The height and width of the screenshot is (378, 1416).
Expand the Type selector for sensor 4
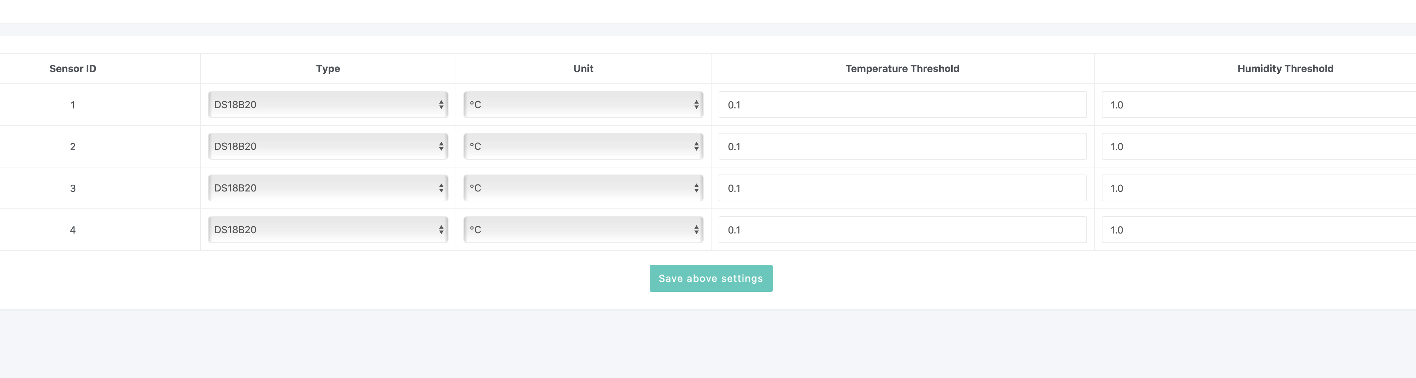[x=328, y=230]
